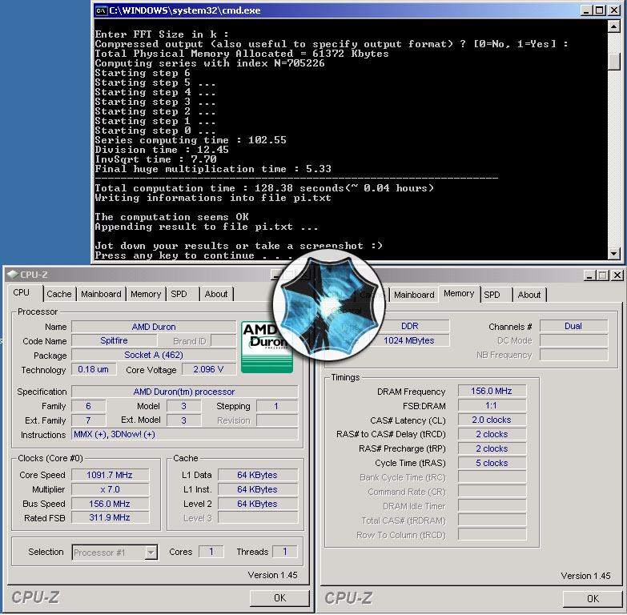Image resolution: width=627 pixels, height=615 pixels.
Task: Click OK in right CPU-Z Memory window
Action: 593,599
